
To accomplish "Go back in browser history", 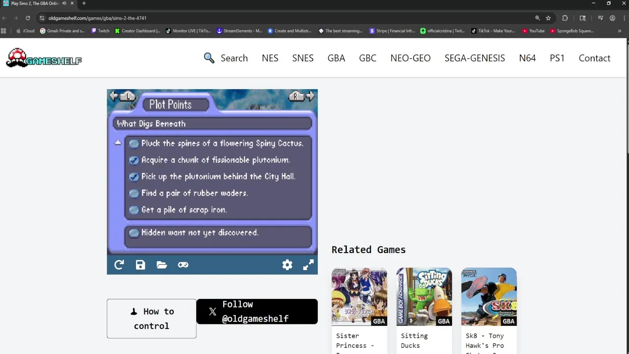I will click(4, 18).
